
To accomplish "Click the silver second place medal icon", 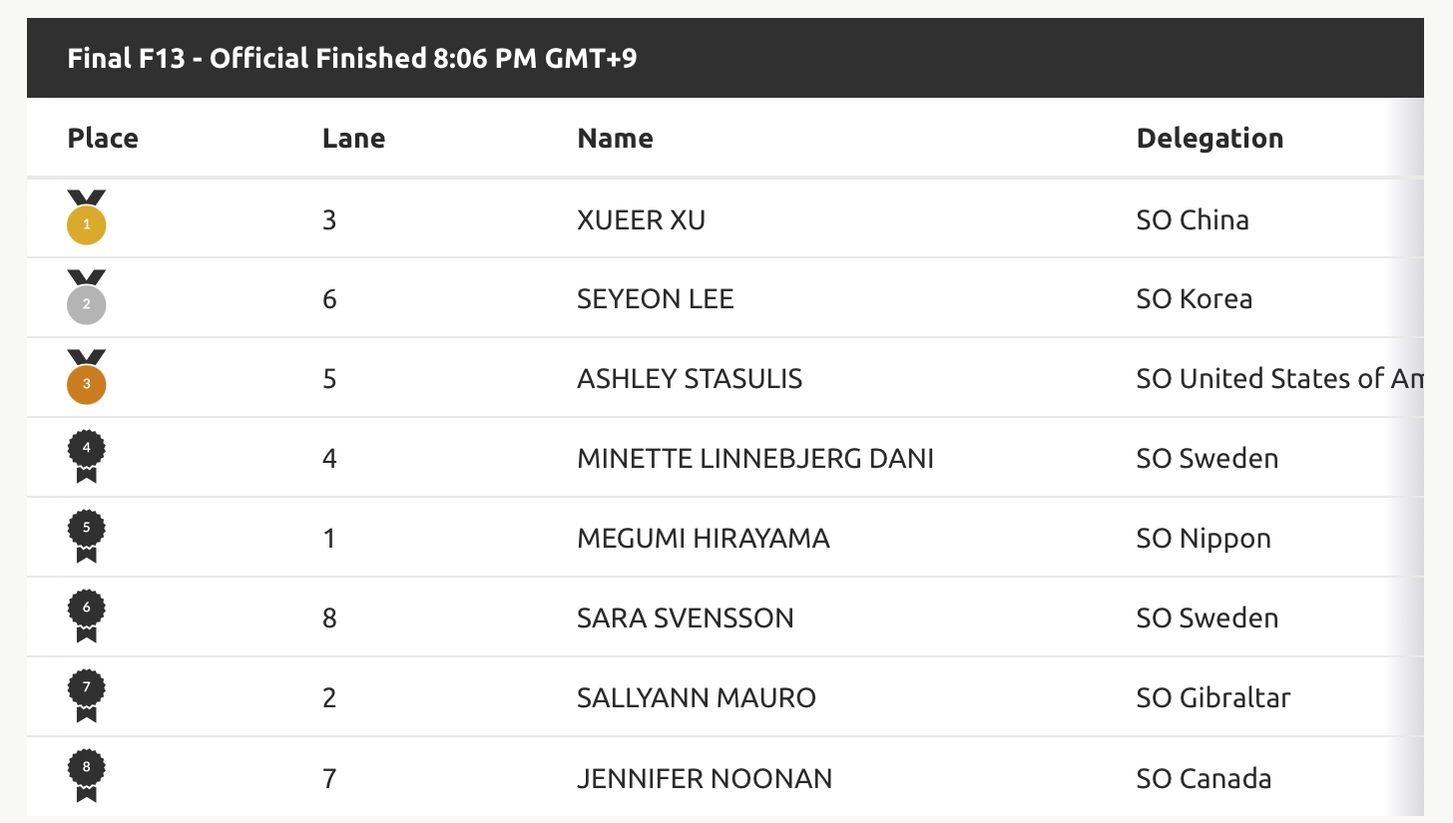I will tap(86, 297).
